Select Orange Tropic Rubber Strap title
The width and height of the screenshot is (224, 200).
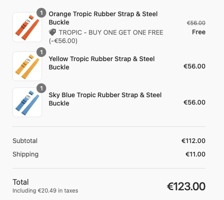103,18
